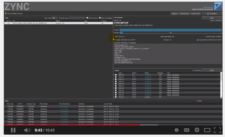Click the rendering status for frames 42-48
Image resolution: width=225 pixels, height=137 pixels.
[x=148, y=88]
